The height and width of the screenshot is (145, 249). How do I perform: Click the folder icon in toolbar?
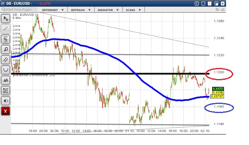217,9
